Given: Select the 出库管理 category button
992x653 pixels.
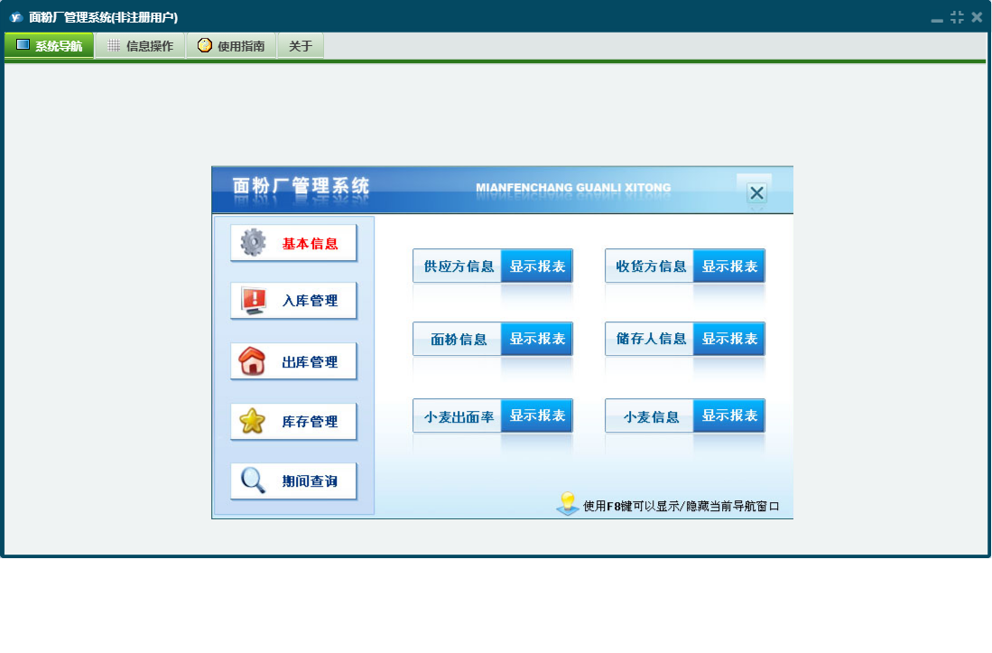Looking at the screenshot, I should 293,361.
